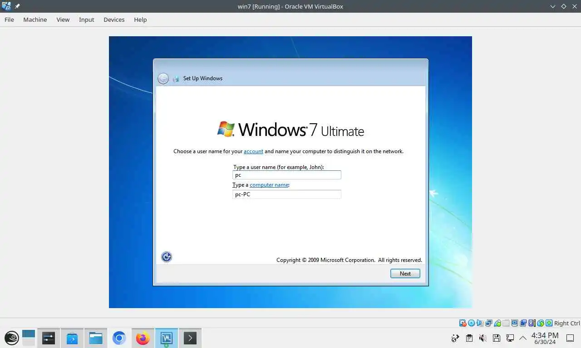The height and width of the screenshot is (348, 581).
Task: Open the Devices menu
Action: pyautogui.click(x=114, y=19)
